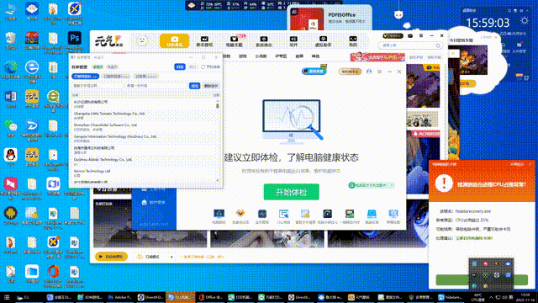Image resolution: width=538 pixels, height=303 pixels.
Task: Click the search magnifier icon in 元气壁纸
Action: pyautogui.click(x=438, y=45)
